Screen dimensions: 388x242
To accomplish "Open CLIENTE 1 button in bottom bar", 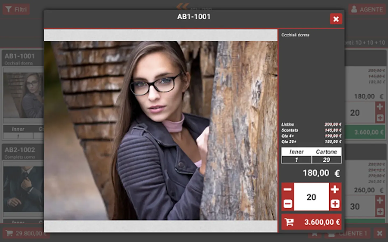I will click(x=348, y=233).
